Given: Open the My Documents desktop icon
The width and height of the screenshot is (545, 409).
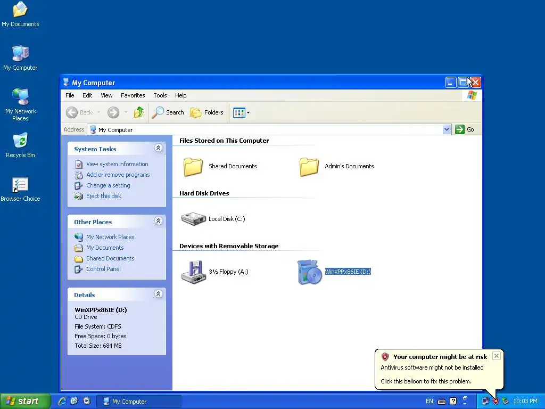Looking at the screenshot, I should tap(20, 14).
